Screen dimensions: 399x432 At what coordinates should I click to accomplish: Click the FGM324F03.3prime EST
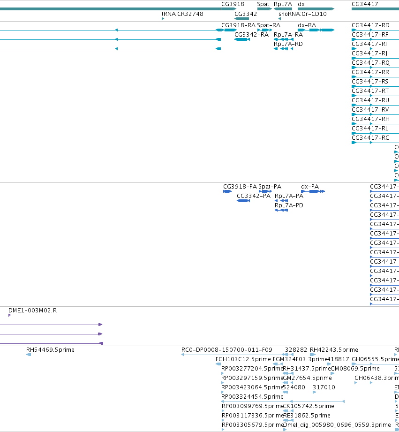(x=278, y=364)
